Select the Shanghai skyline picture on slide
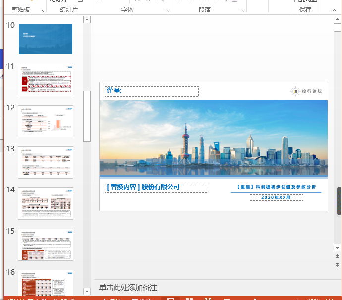Screen dimensions: 342x300 pyautogui.click(x=214, y=138)
